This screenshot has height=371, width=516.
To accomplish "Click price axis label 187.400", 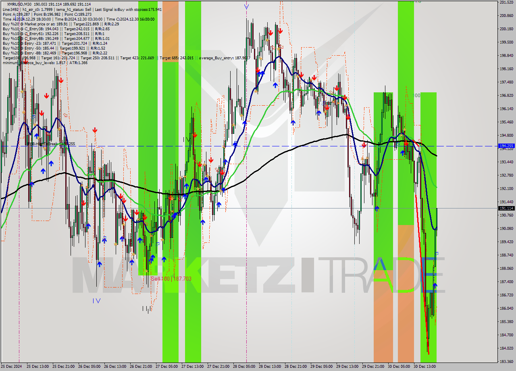I will (506, 282).
